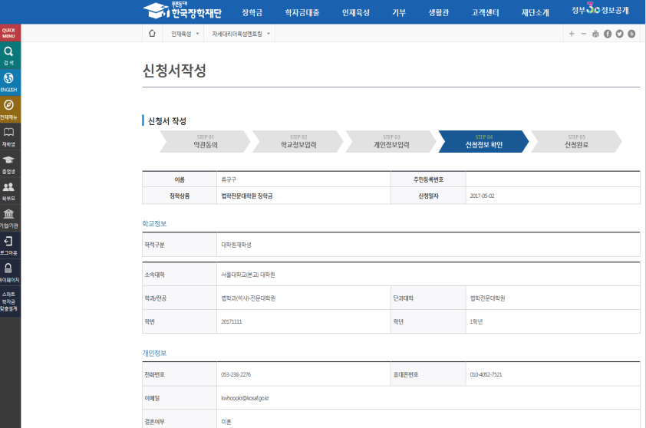646x428 pixels.
Task: Click the 1학년 grade value
Action: coord(476,321)
